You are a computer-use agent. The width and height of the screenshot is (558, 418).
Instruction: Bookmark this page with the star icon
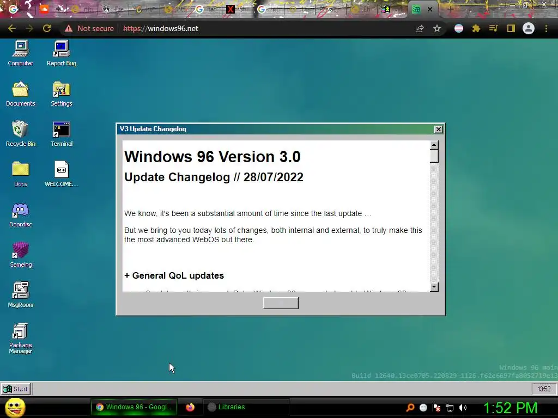[437, 28]
